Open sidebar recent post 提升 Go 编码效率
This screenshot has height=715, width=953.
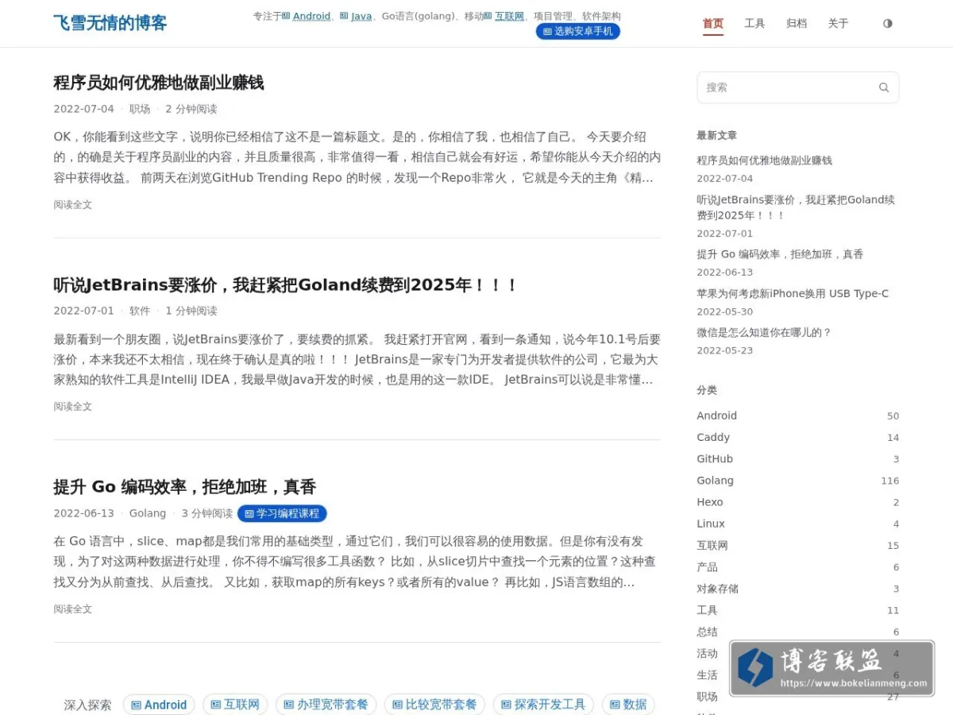pyautogui.click(x=780, y=254)
